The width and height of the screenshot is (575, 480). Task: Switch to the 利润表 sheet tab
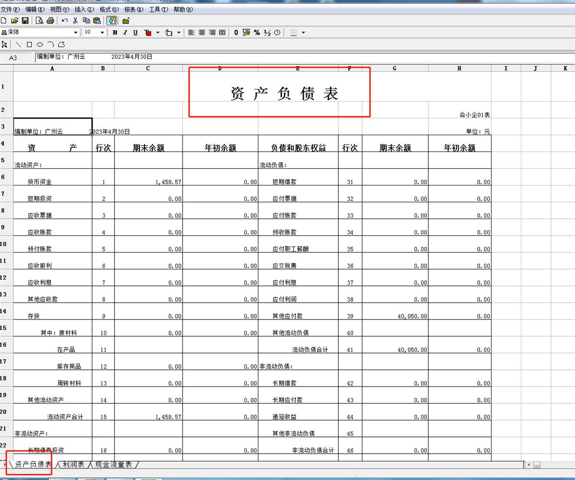click(73, 464)
